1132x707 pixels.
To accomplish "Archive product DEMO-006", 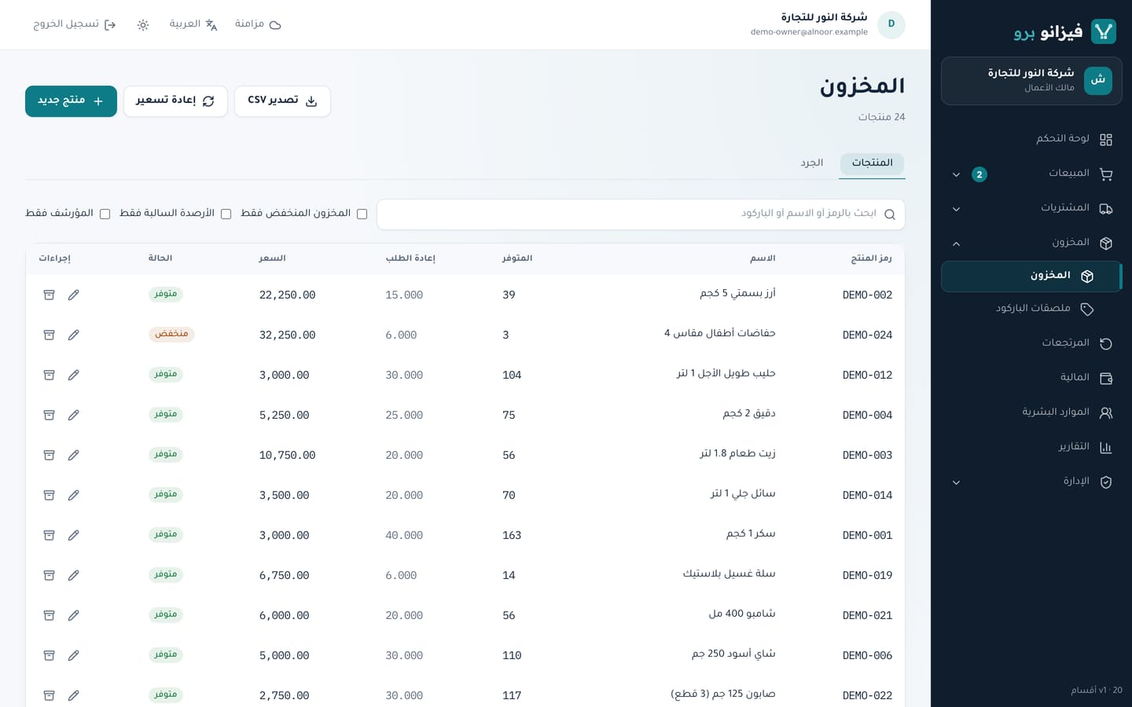I will [x=49, y=655].
